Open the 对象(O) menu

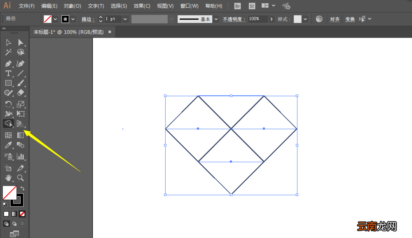point(72,6)
